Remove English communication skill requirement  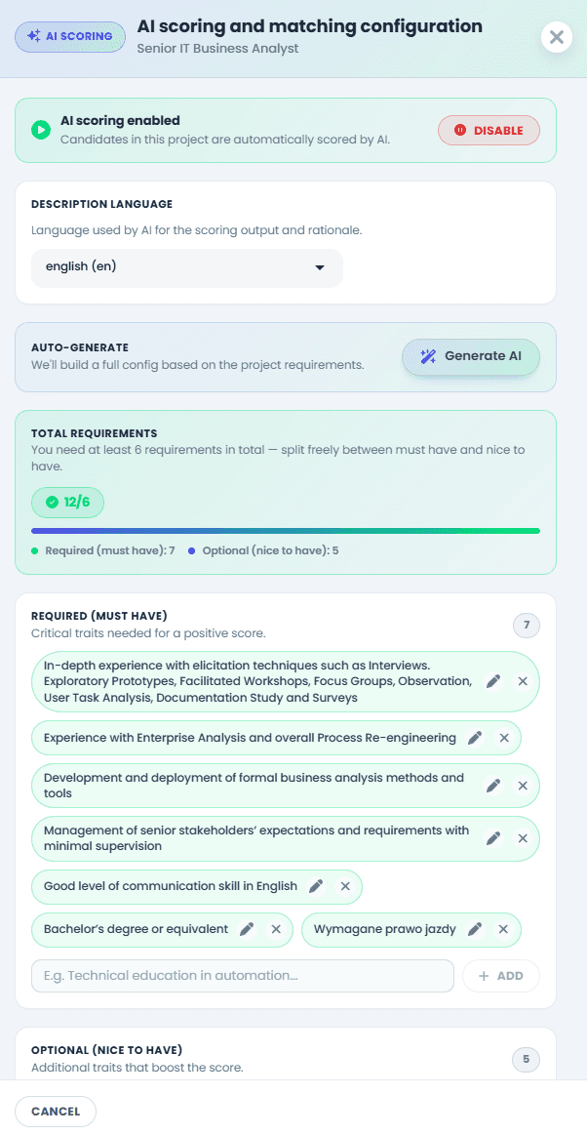[345, 887]
